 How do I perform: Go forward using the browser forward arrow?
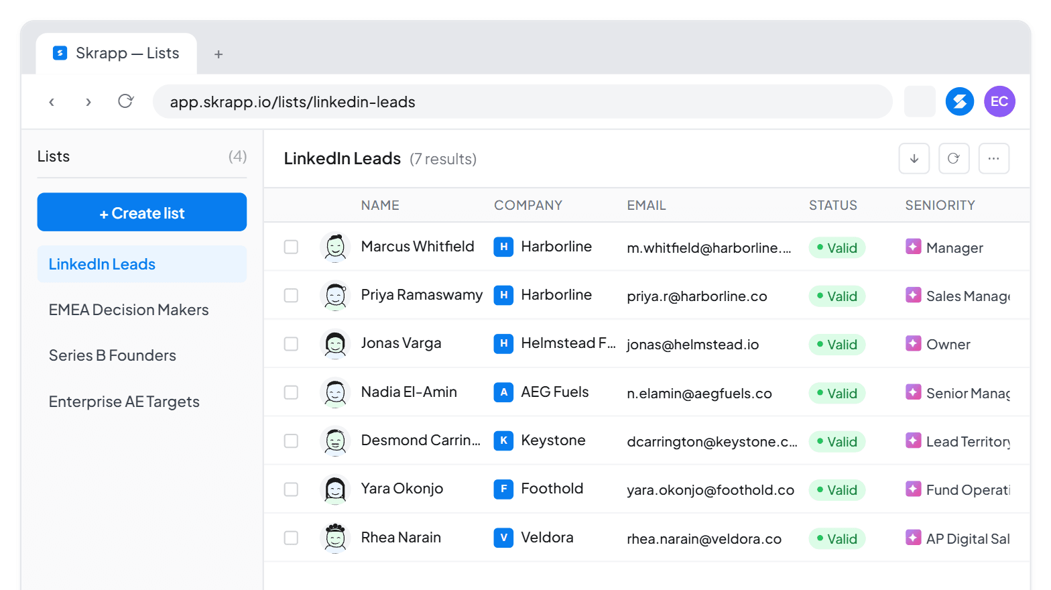click(x=88, y=102)
